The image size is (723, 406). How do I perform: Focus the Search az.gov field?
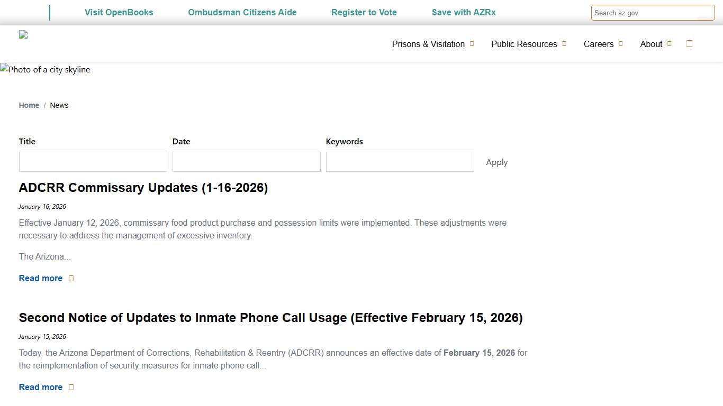(x=646, y=13)
